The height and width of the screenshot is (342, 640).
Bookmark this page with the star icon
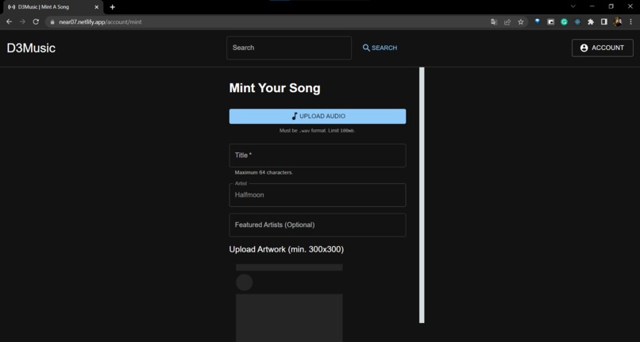521,22
